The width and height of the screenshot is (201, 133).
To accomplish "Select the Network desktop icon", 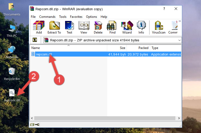I will [12, 52].
